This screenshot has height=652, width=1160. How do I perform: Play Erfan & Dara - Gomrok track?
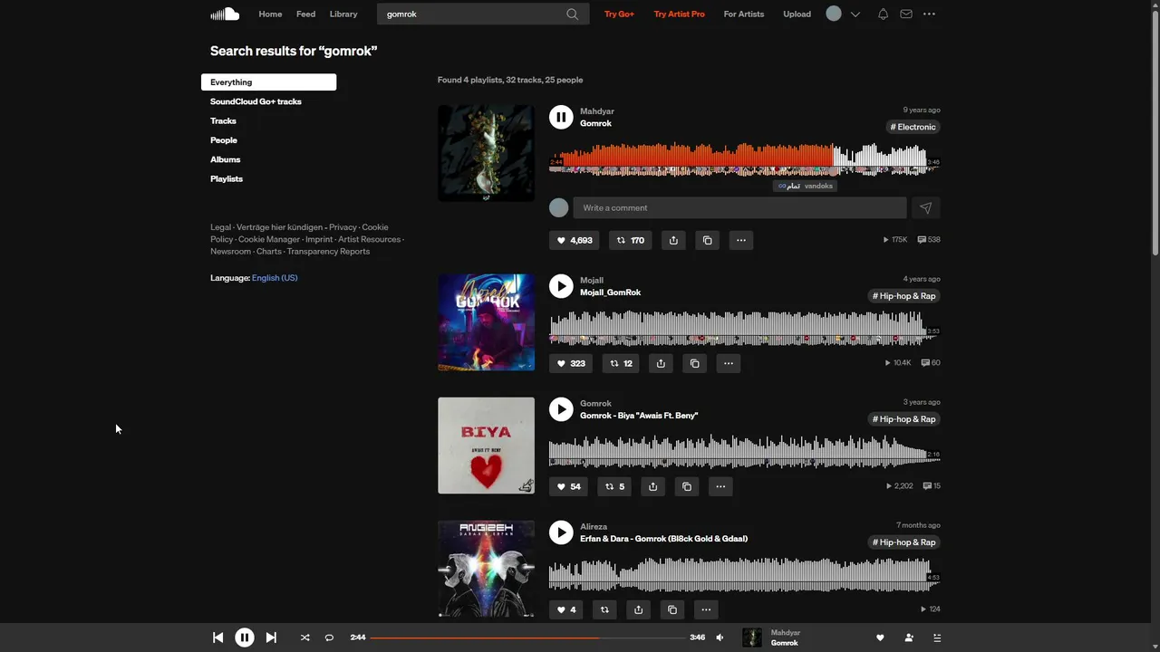[561, 532]
